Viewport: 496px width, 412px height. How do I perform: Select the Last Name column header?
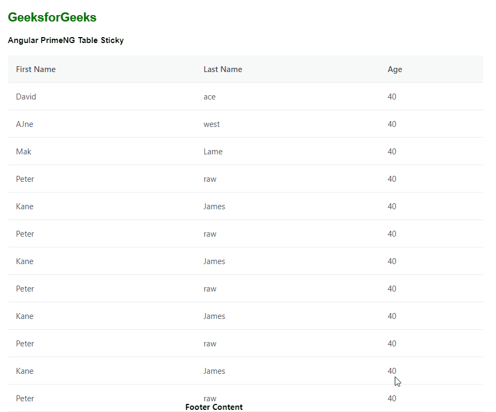223,69
